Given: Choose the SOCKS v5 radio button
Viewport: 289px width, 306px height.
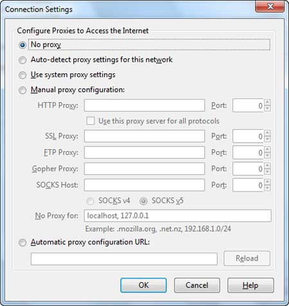Looking at the screenshot, I should 143,201.
